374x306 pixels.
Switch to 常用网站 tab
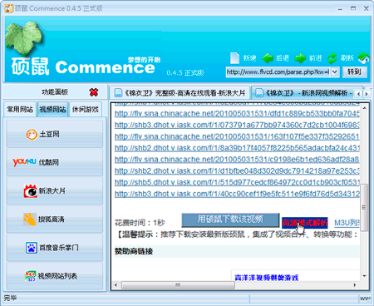20,110
